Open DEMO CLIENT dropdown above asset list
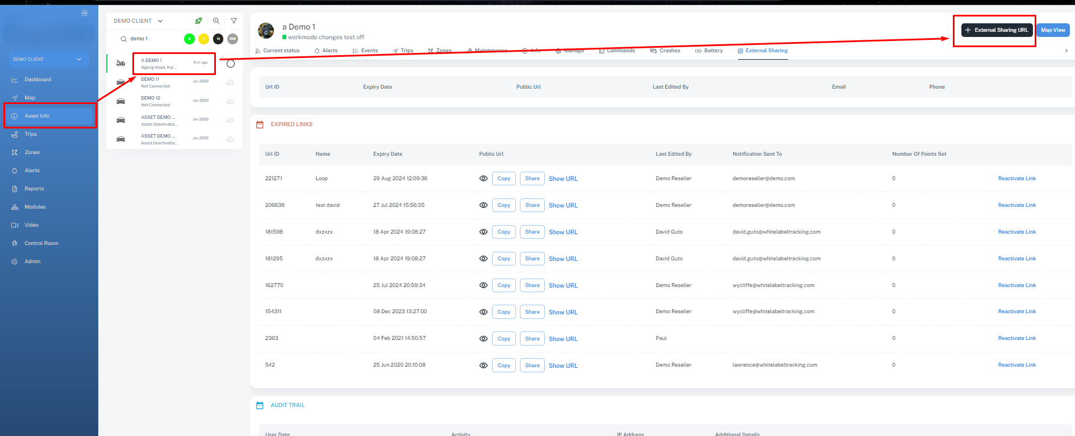 pos(138,21)
